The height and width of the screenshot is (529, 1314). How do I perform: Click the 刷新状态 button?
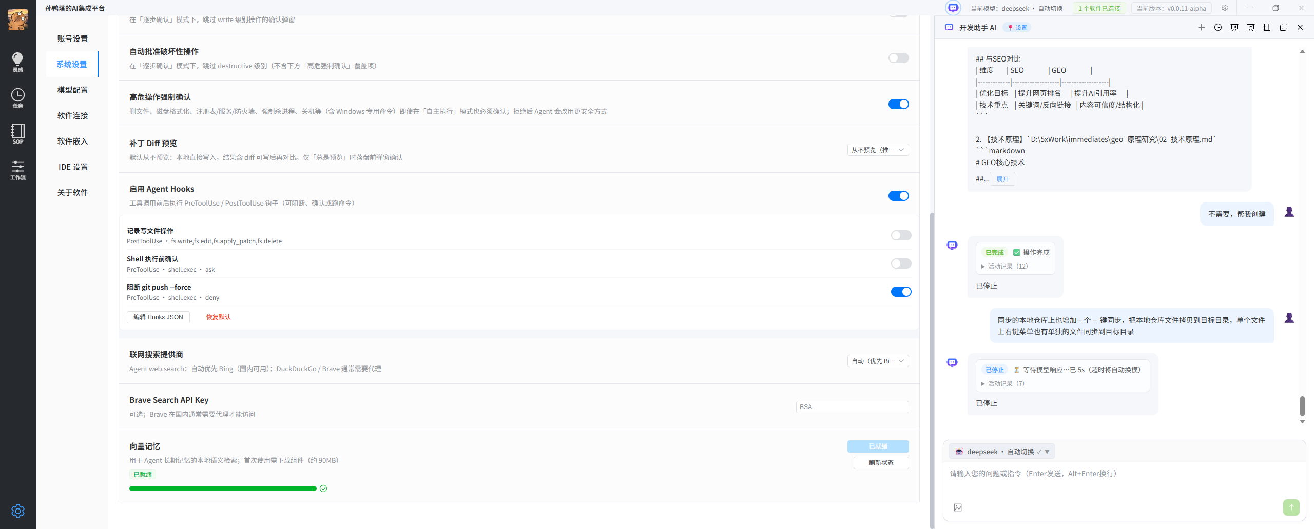point(881,463)
